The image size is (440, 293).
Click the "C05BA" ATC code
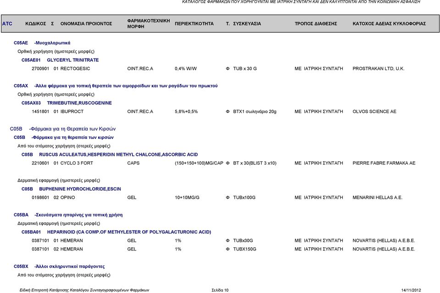[x=21, y=215]
